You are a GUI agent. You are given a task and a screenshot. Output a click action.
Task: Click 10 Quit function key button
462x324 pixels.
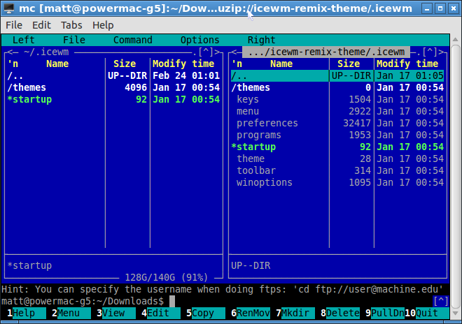pyautogui.click(x=426, y=313)
